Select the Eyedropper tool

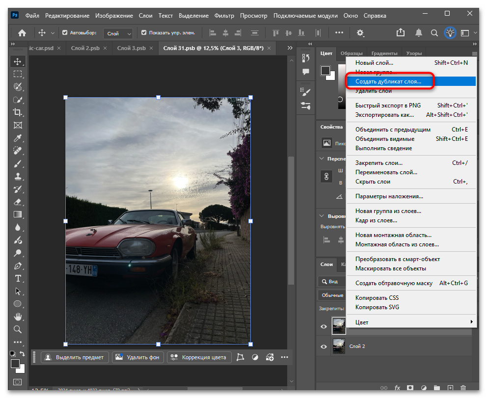18,138
